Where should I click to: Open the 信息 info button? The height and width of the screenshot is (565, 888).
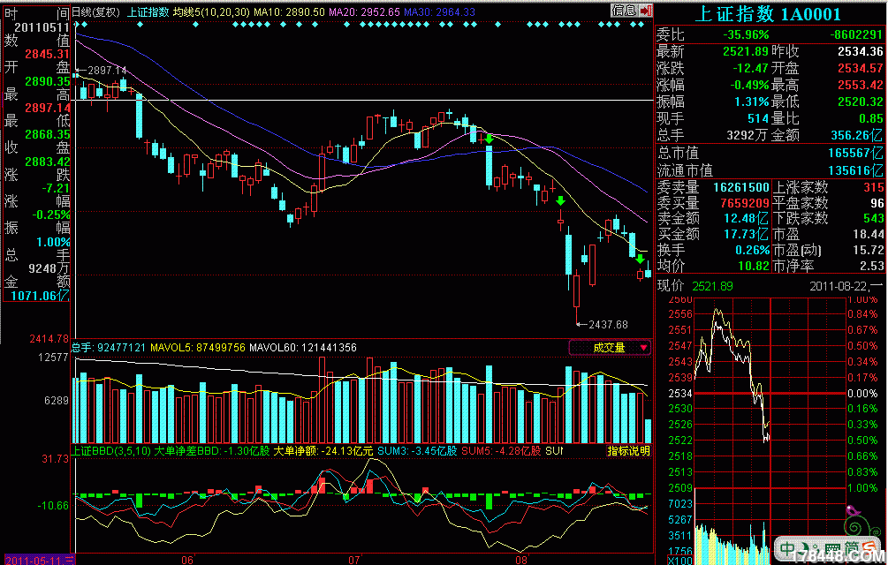pos(625,11)
